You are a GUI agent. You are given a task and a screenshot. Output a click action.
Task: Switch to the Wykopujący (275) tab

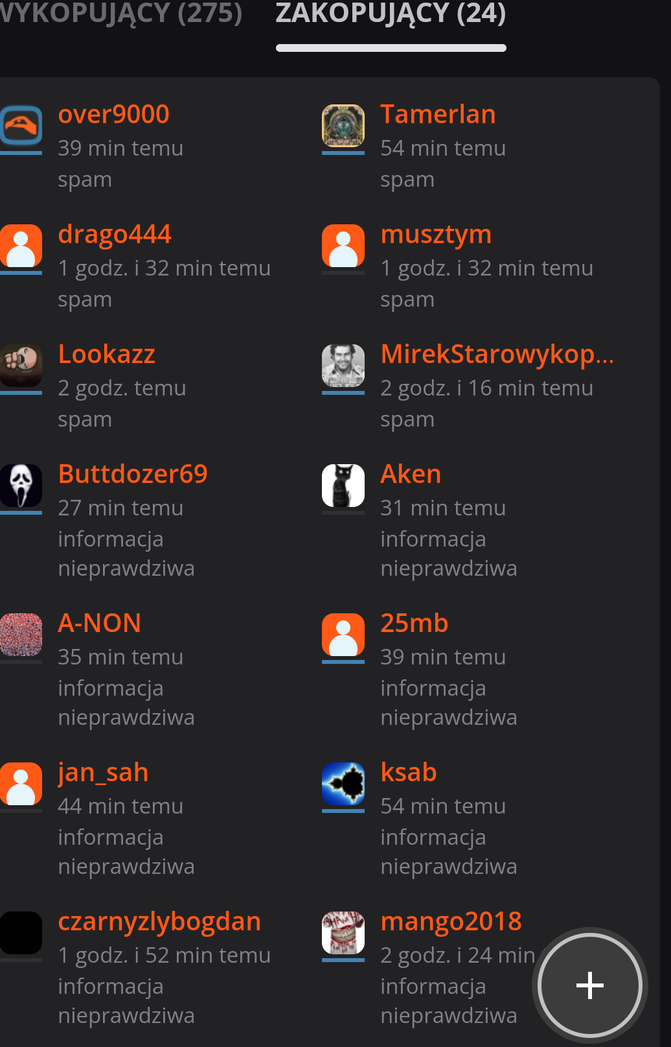pyautogui.click(x=120, y=13)
